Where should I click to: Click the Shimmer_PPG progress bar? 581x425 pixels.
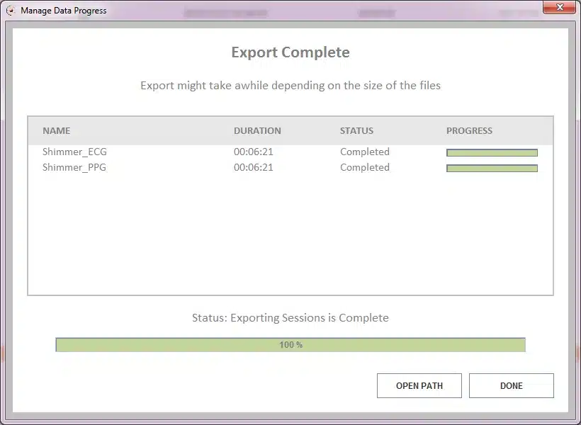pyautogui.click(x=492, y=168)
